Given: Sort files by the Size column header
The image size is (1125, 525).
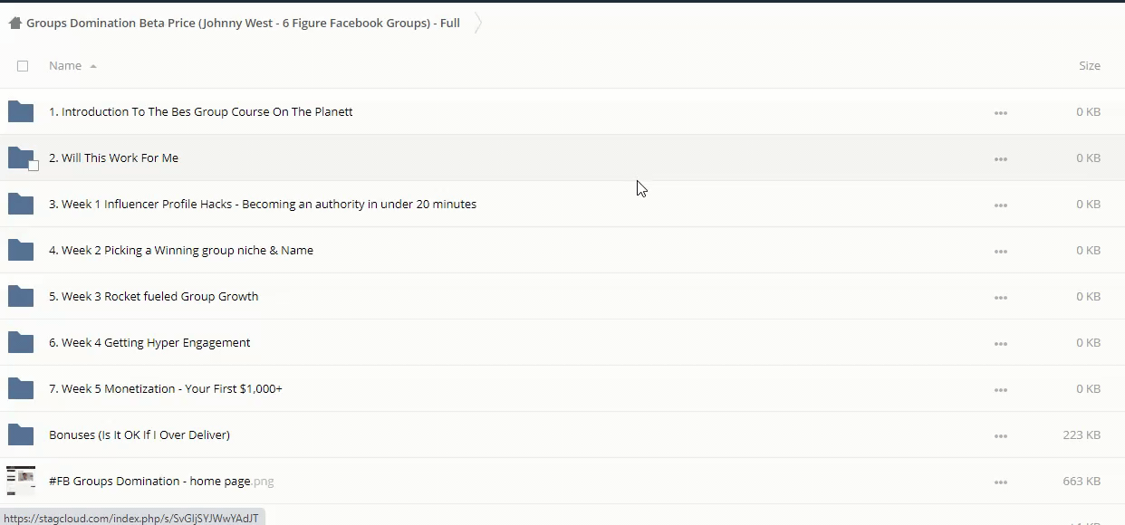Looking at the screenshot, I should point(1089,66).
